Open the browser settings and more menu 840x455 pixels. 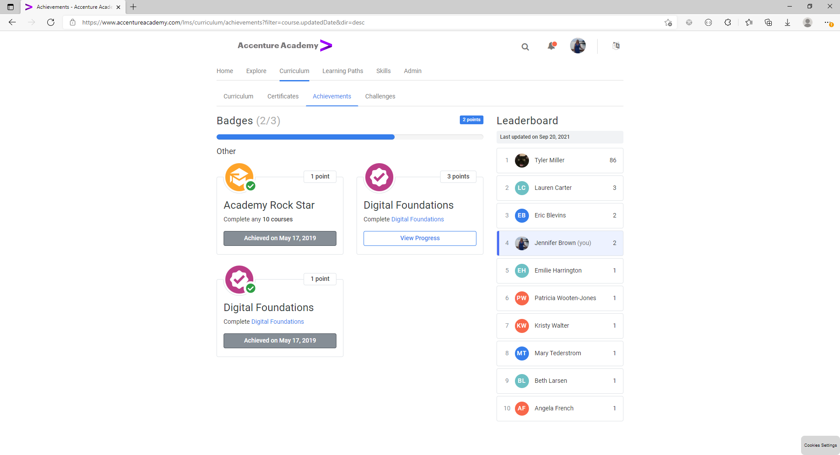click(x=828, y=22)
